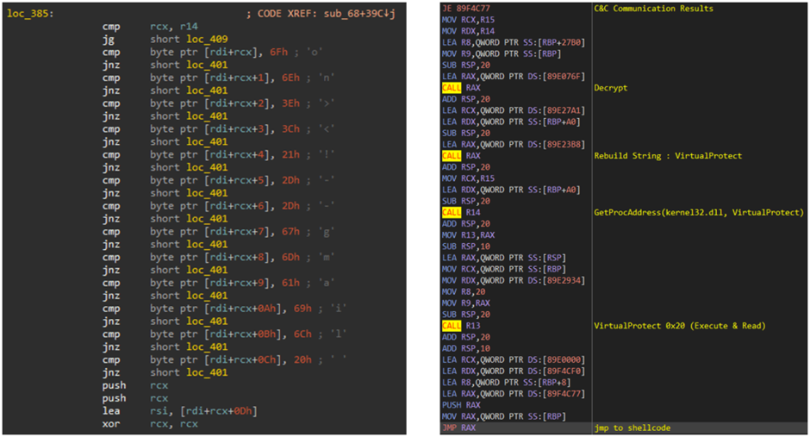The width and height of the screenshot is (810, 437).
Task: Select the [rdi+rcx+6] 2Dh compare line
Action: (219, 206)
